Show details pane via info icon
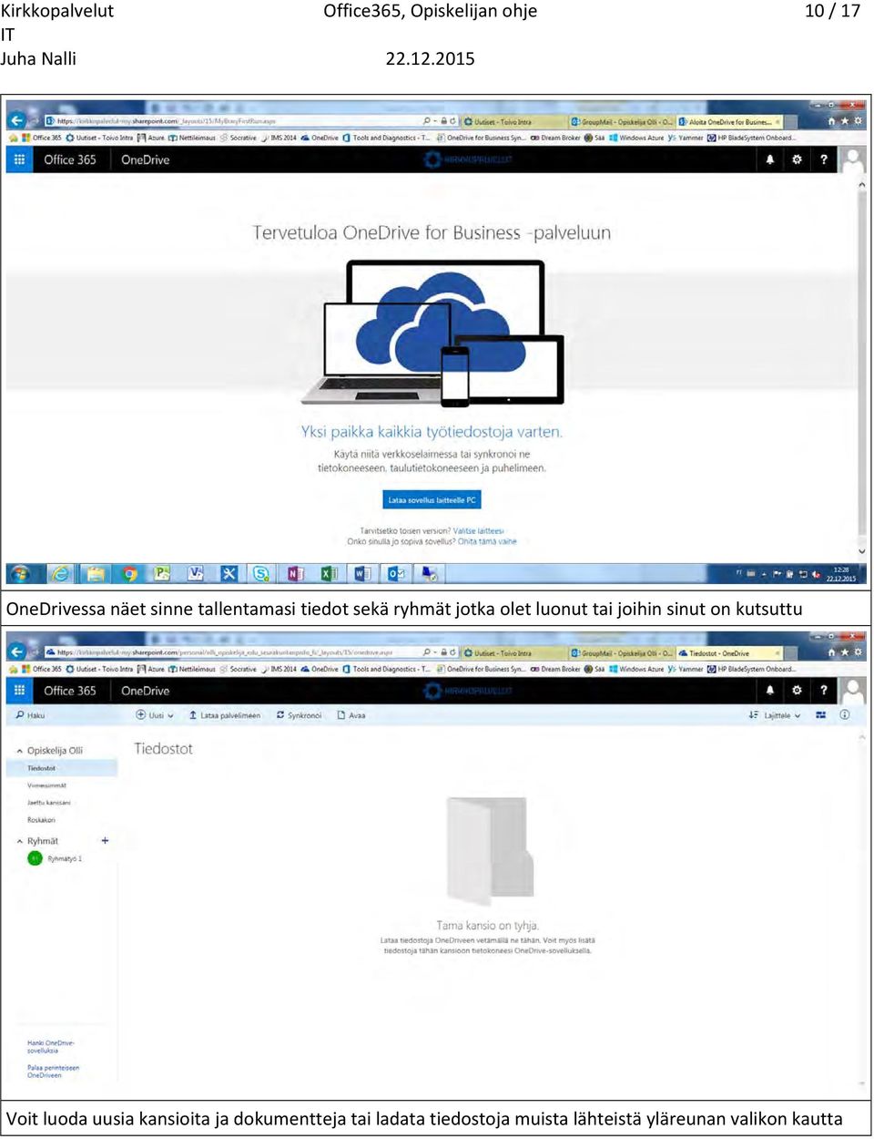This screenshot has width=874, height=1139. pos(845,715)
